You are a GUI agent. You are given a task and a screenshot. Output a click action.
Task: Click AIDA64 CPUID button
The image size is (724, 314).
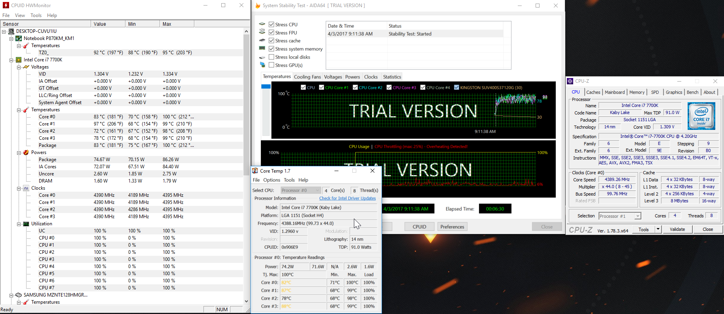tap(419, 227)
